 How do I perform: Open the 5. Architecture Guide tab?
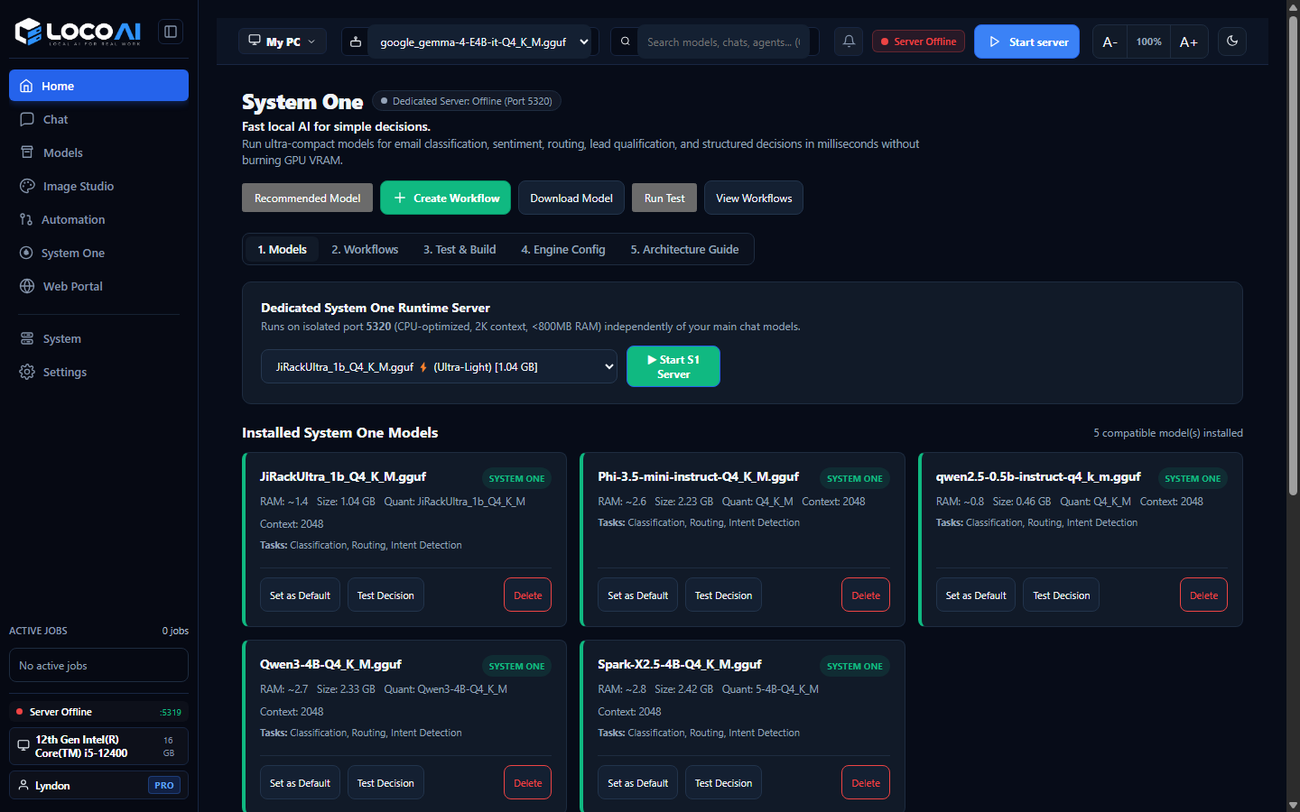[x=684, y=249]
